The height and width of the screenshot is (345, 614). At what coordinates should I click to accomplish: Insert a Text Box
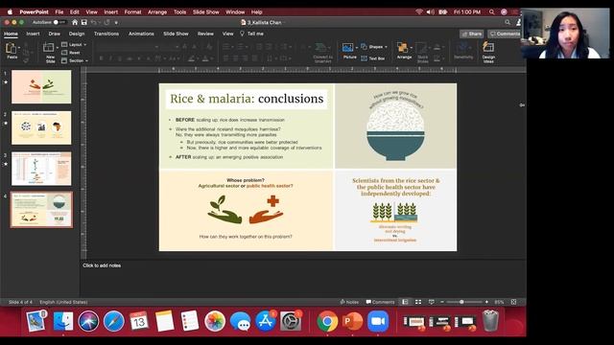[x=373, y=58]
